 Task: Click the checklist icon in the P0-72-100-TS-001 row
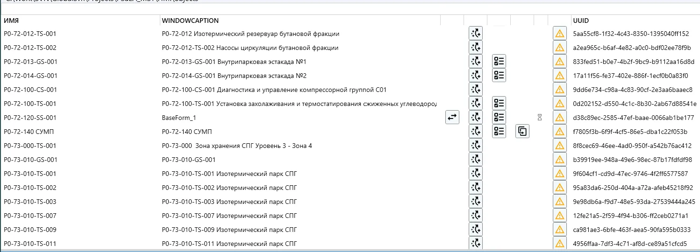pyautogui.click(x=499, y=104)
